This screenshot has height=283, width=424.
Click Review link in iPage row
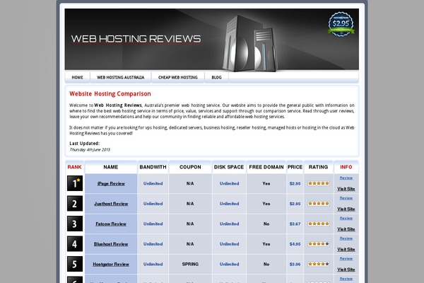tap(346, 178)
